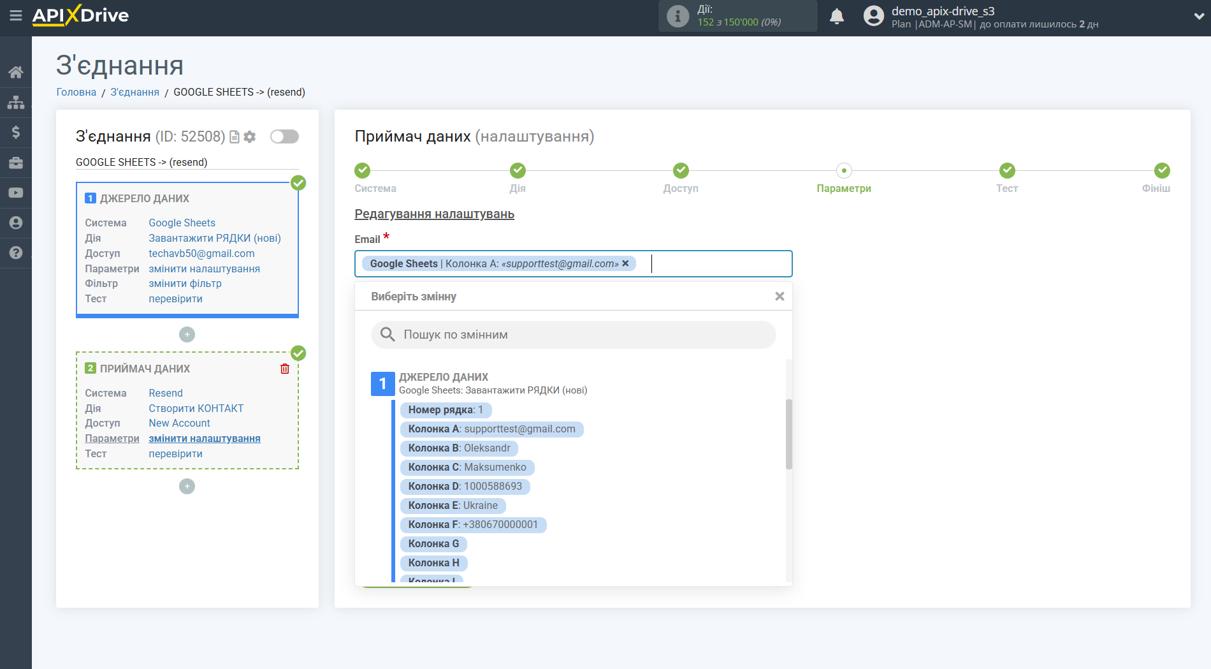Click the notifications bell icon
This screenshot has height=669, width=1211.
pos(836,17)
